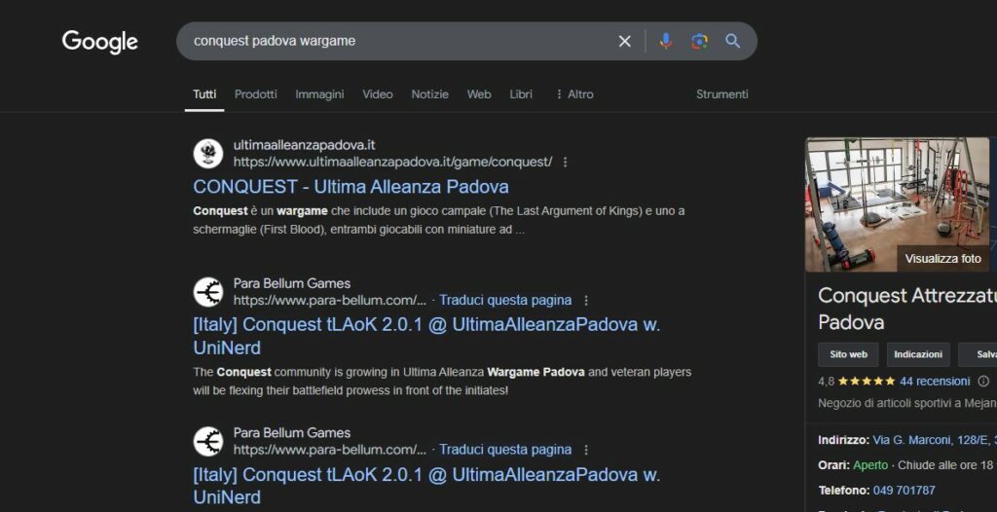The height and width of the screenshot is (512, 997).
Task: Click the Conquest Attrezzature Padova panel title
Action: pos(907,309)
